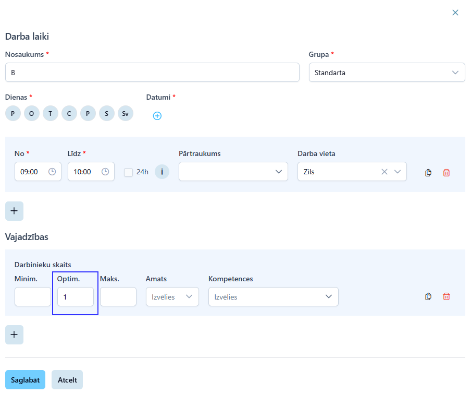Toggle the O day button
471x394 pixels.
pyautogui.click(x=32, y=113)
